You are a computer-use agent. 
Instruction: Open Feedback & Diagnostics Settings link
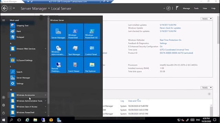tap(163, 43)
